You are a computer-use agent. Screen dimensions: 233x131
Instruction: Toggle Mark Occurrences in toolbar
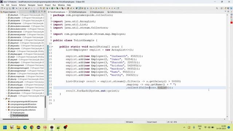click(79, 8)
